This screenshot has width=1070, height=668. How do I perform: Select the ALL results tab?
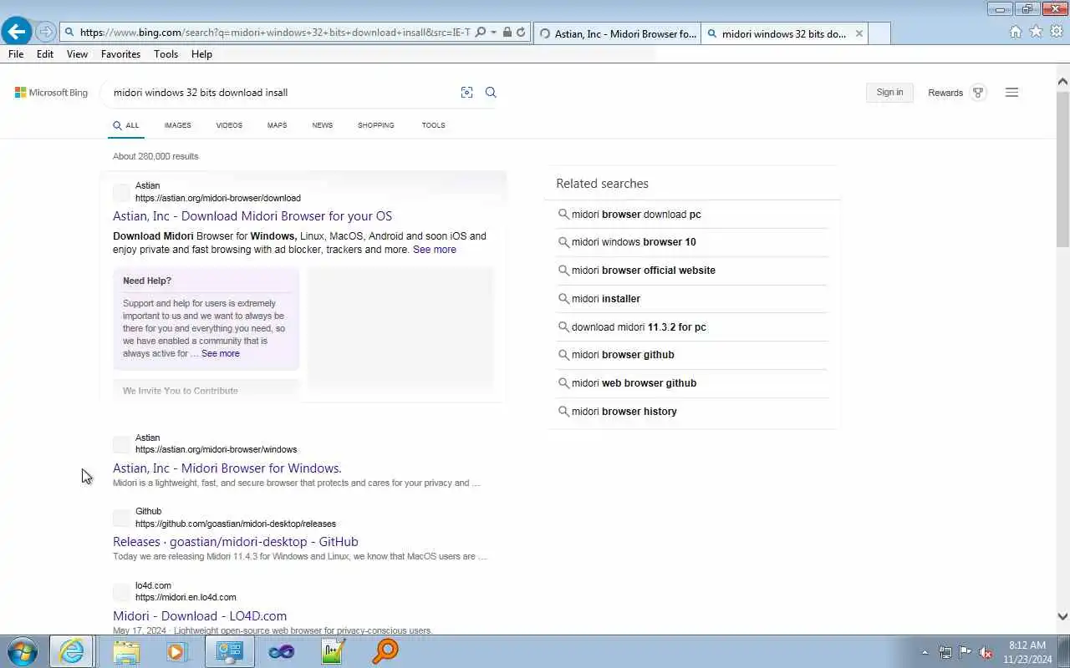(127, 126)
